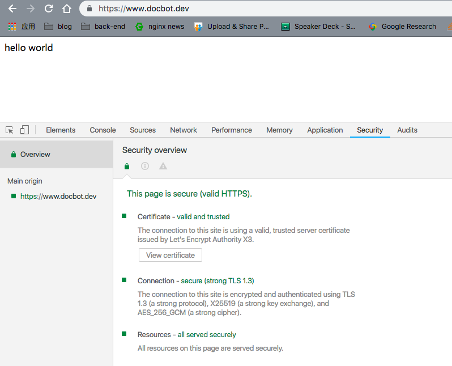Open the blog bookmarks folder
Viewport: 452px width, 366px height.
(58, 26)
